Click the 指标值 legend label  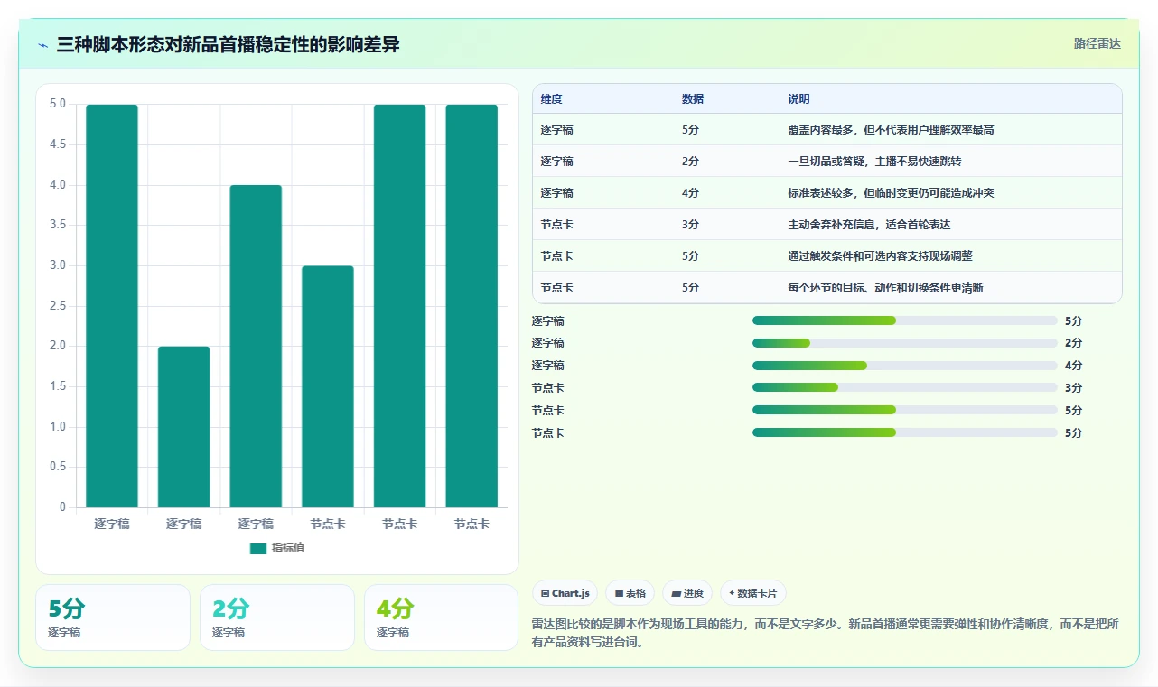pos(288,548)
